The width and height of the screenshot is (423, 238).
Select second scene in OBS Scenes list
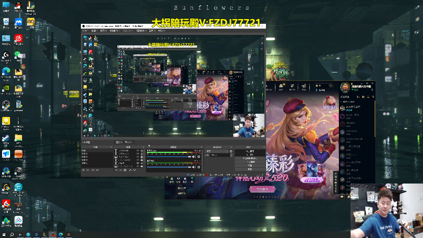click(97, 153)
